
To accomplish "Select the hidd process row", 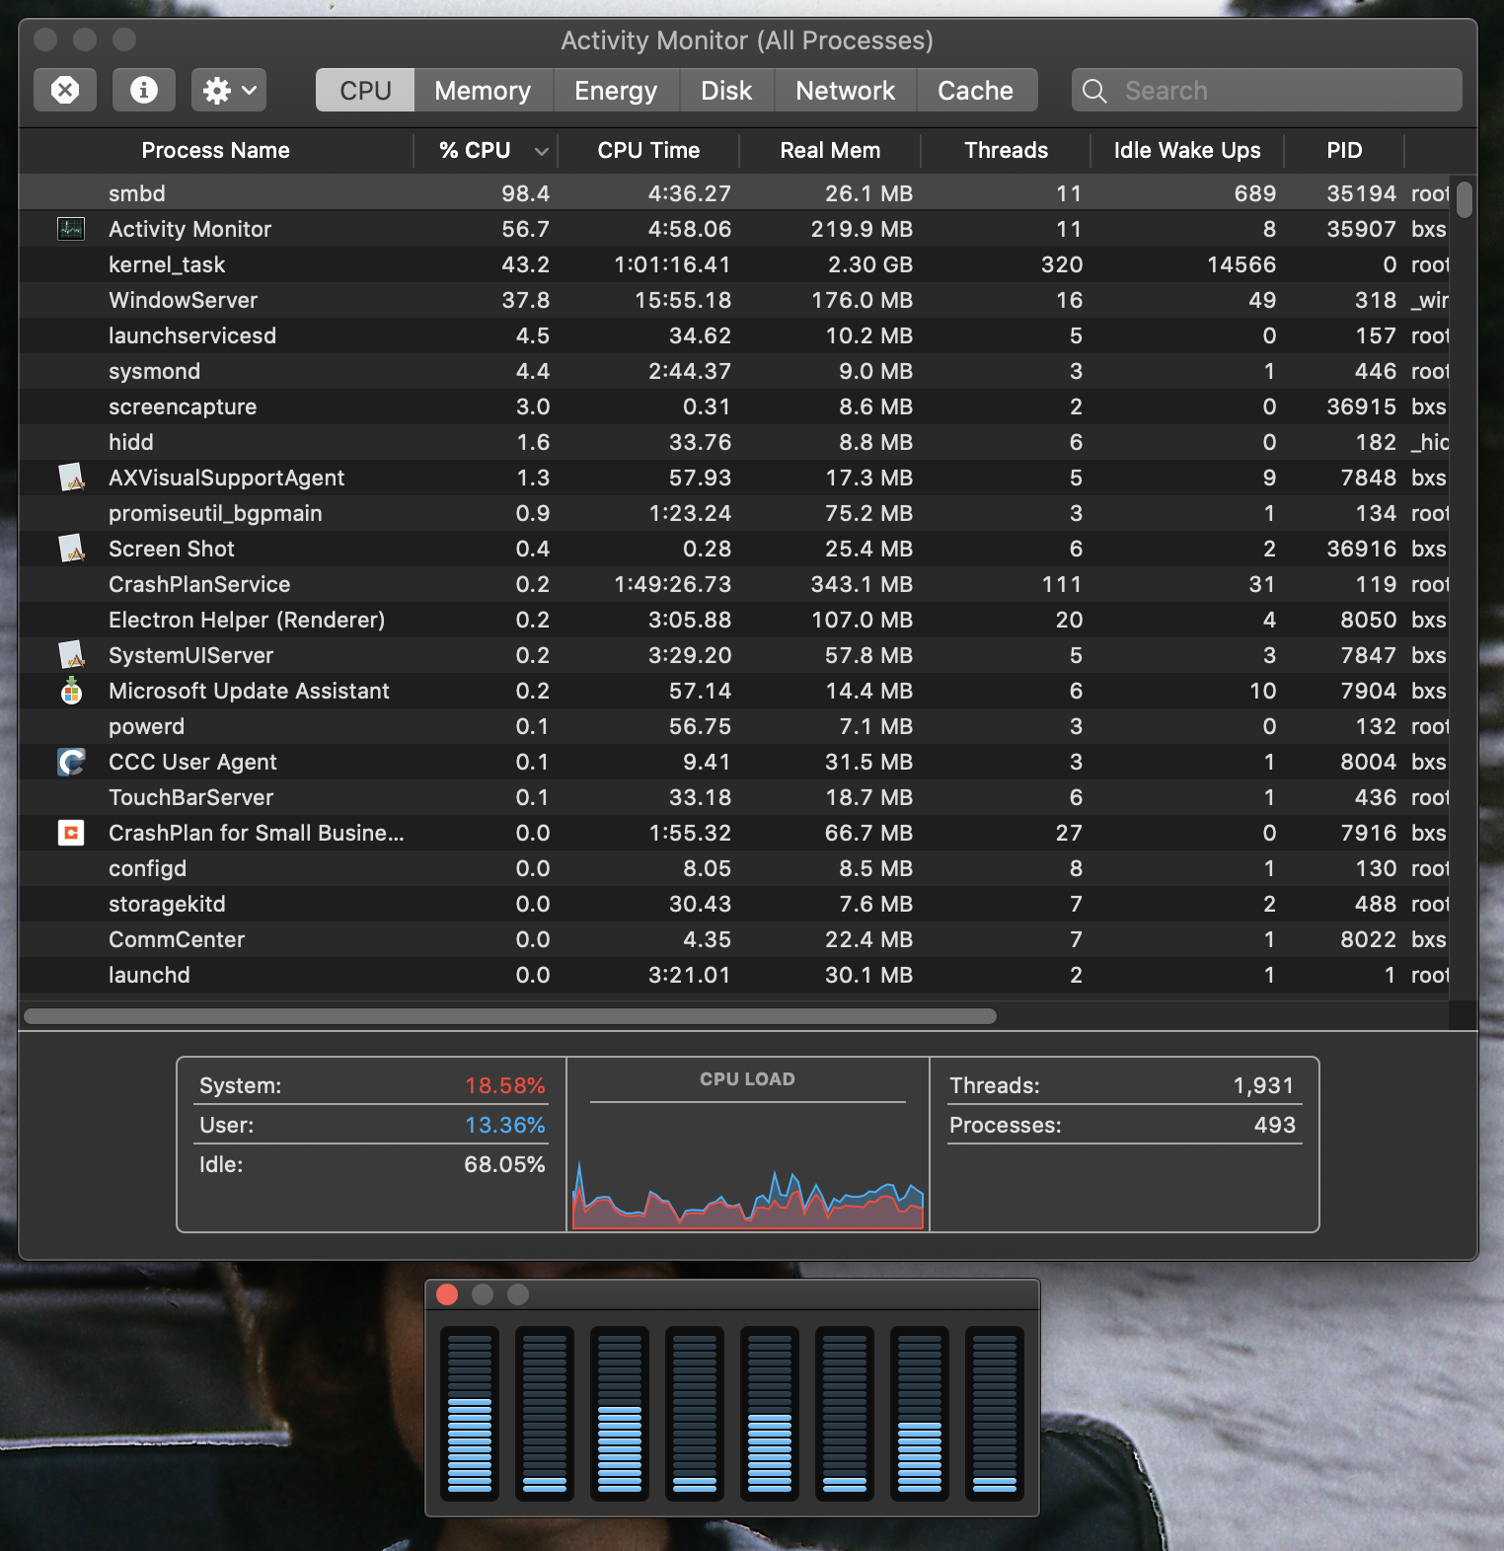I will (734, 442).
